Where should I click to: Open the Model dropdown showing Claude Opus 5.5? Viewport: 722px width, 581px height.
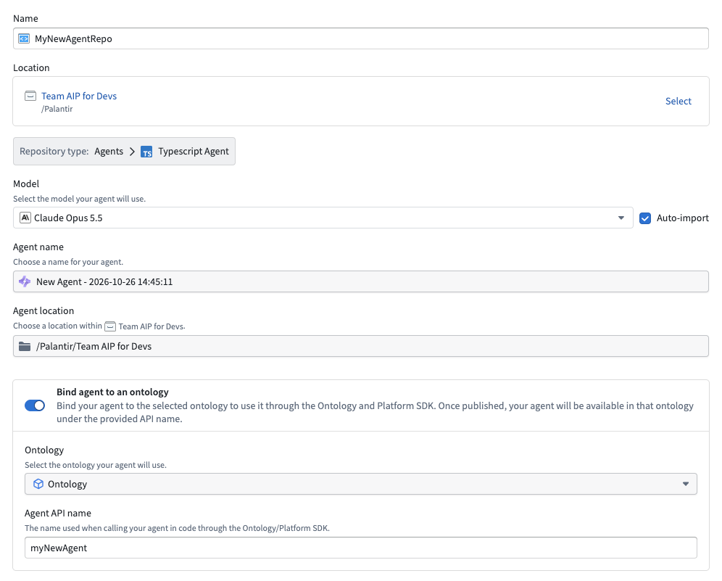pyautogui.click(x=323, y=218)
